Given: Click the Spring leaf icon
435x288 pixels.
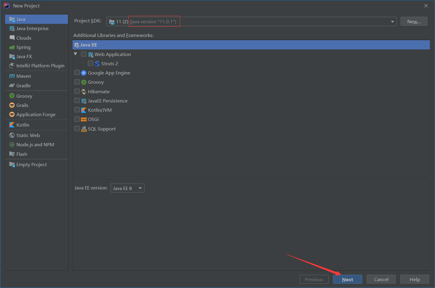Looking at the screenshot, I should 12,47.
